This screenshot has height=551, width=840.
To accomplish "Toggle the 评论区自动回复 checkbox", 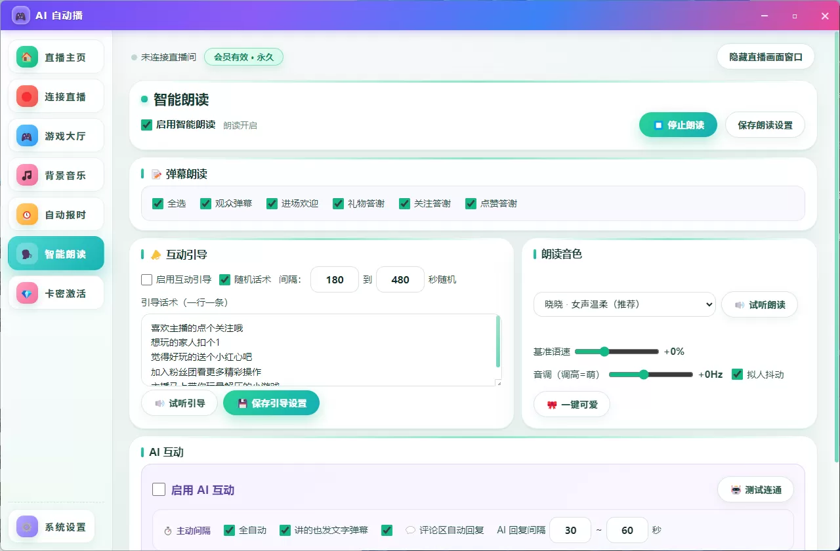I will 387,530.
